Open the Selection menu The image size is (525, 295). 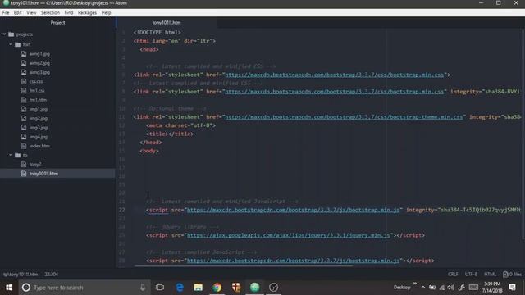pos(50,13)
